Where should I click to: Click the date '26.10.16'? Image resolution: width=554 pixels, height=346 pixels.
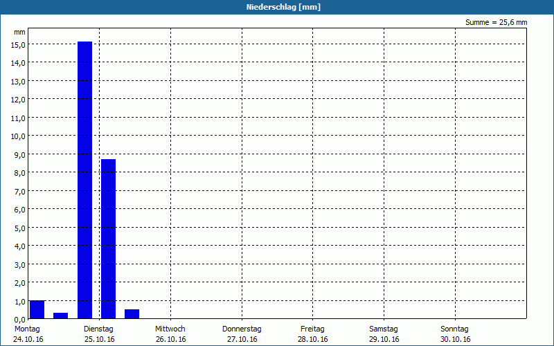pos(170,339)
